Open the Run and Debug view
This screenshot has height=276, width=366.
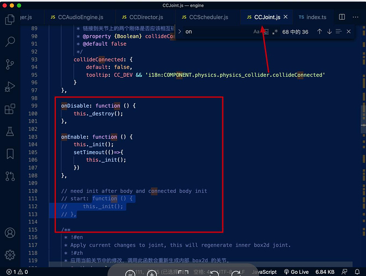10,87
